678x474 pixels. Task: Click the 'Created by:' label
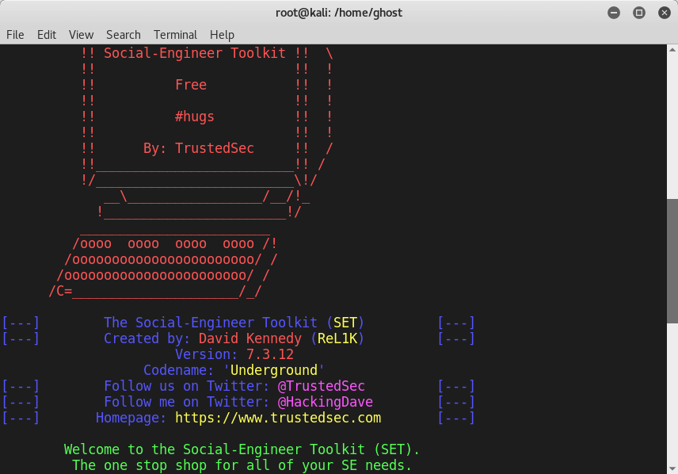(147, 338)
